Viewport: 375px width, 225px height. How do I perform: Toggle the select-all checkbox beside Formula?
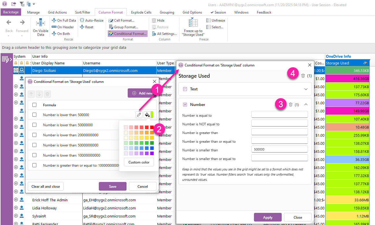tap(34, 105)
